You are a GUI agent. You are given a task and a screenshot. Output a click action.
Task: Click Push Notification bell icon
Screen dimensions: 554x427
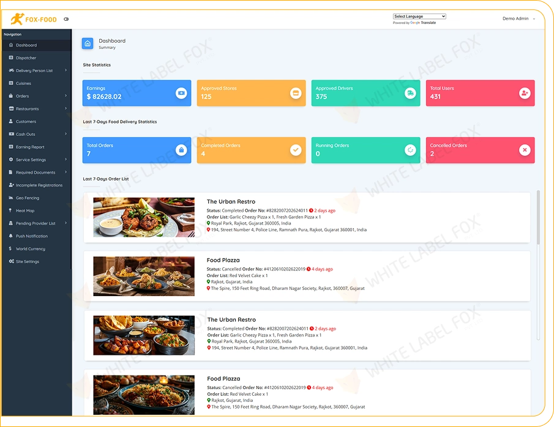(x=11, y=236)
